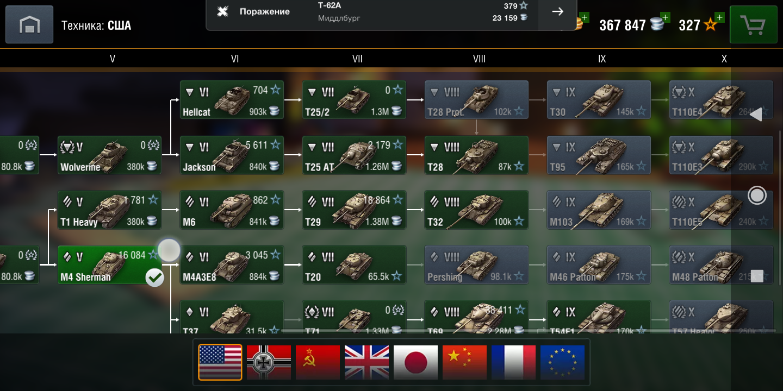
Task: Open battle result arrow for T-62A
Action: (x=557, y=12)
